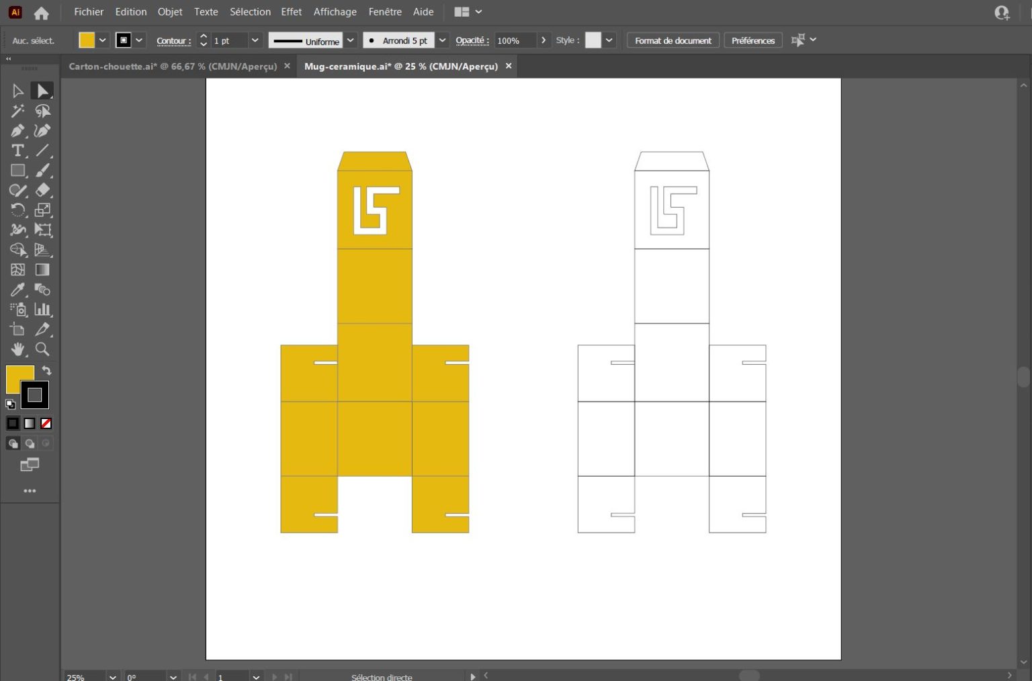This screenshot has height=681, width=1032.
Task: Open the Préférences button
Action: [752, 40]
